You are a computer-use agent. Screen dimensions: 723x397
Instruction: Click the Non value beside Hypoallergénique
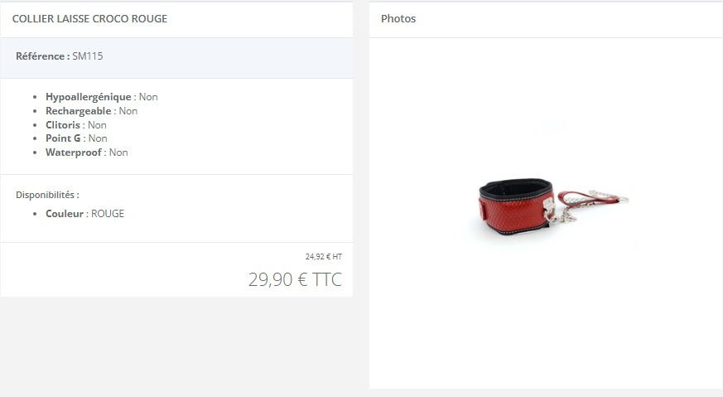point(148,97)
